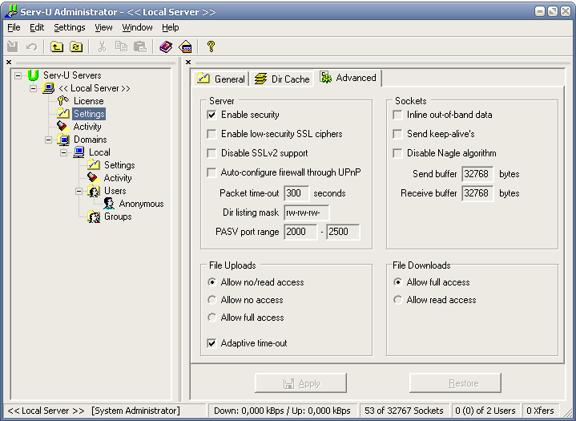This screenshot has width=576, height=421.
Task: Click '53 of 32767 Sockets' in status bar
Action: [404, 411]
